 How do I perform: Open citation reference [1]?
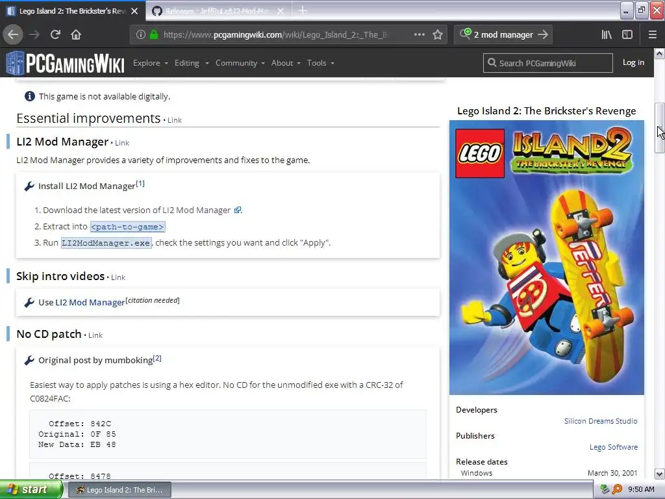click(x=140, y=184)
